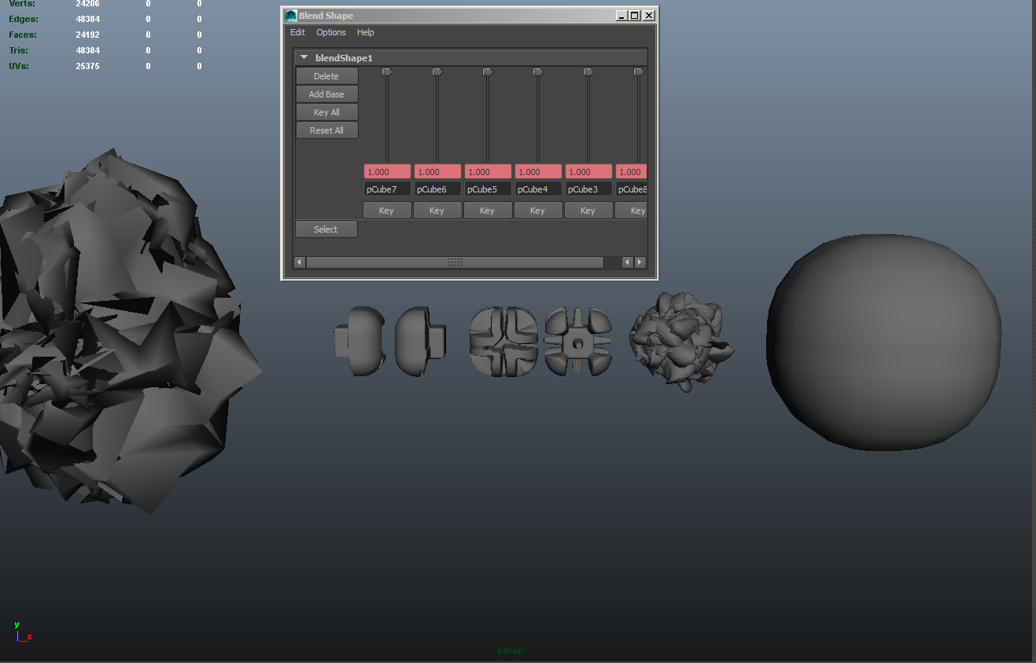Open the Help menu
Viewport: 1036px width, 663px height.
pos(365,32)
